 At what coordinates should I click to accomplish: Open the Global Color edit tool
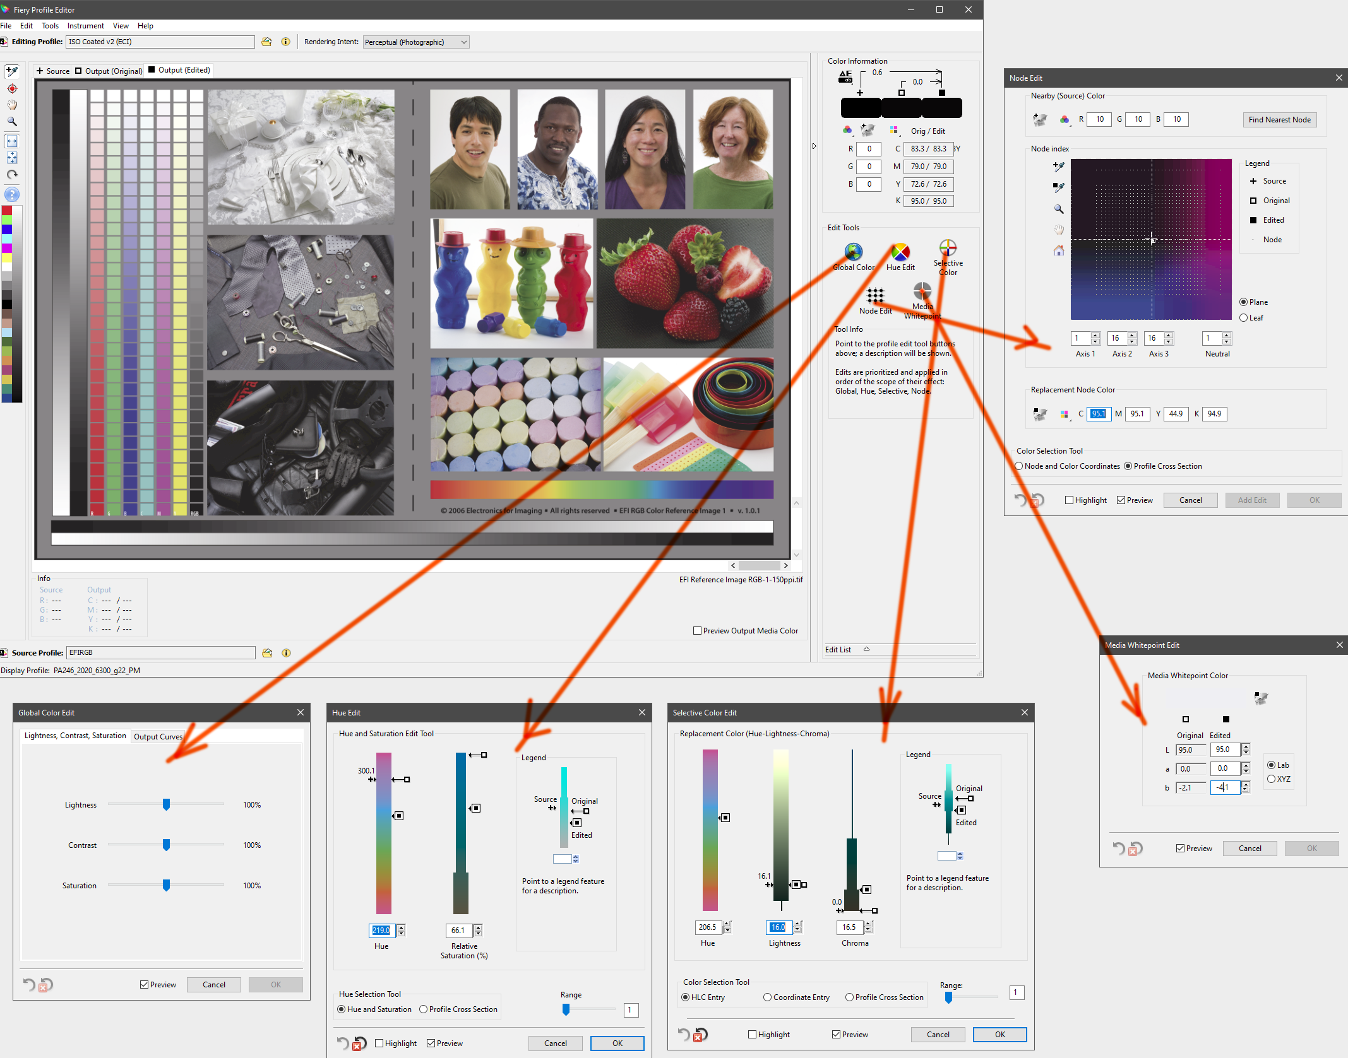point(853,252)
